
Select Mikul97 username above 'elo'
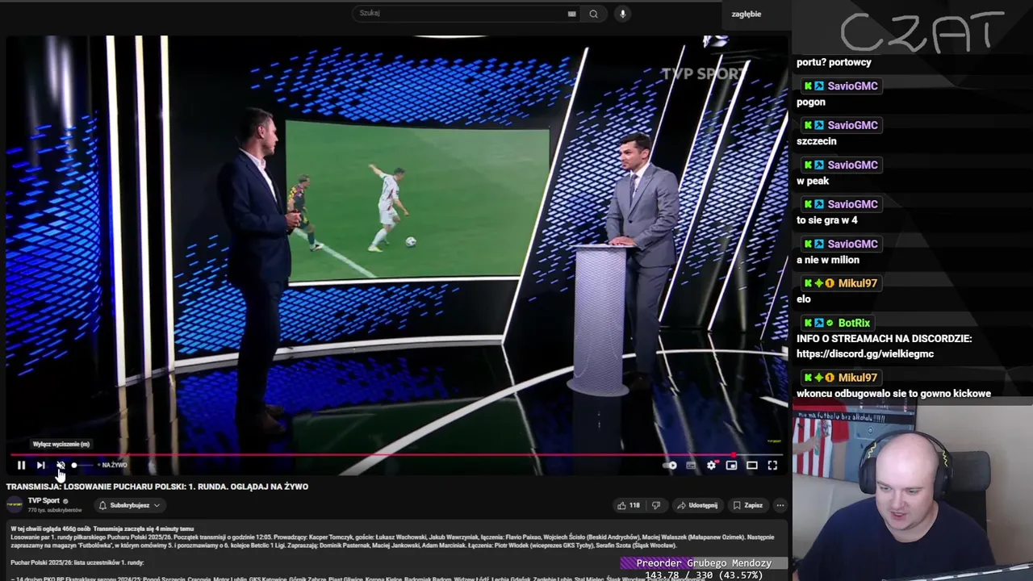pyautogui.click(x=857, y=283)
